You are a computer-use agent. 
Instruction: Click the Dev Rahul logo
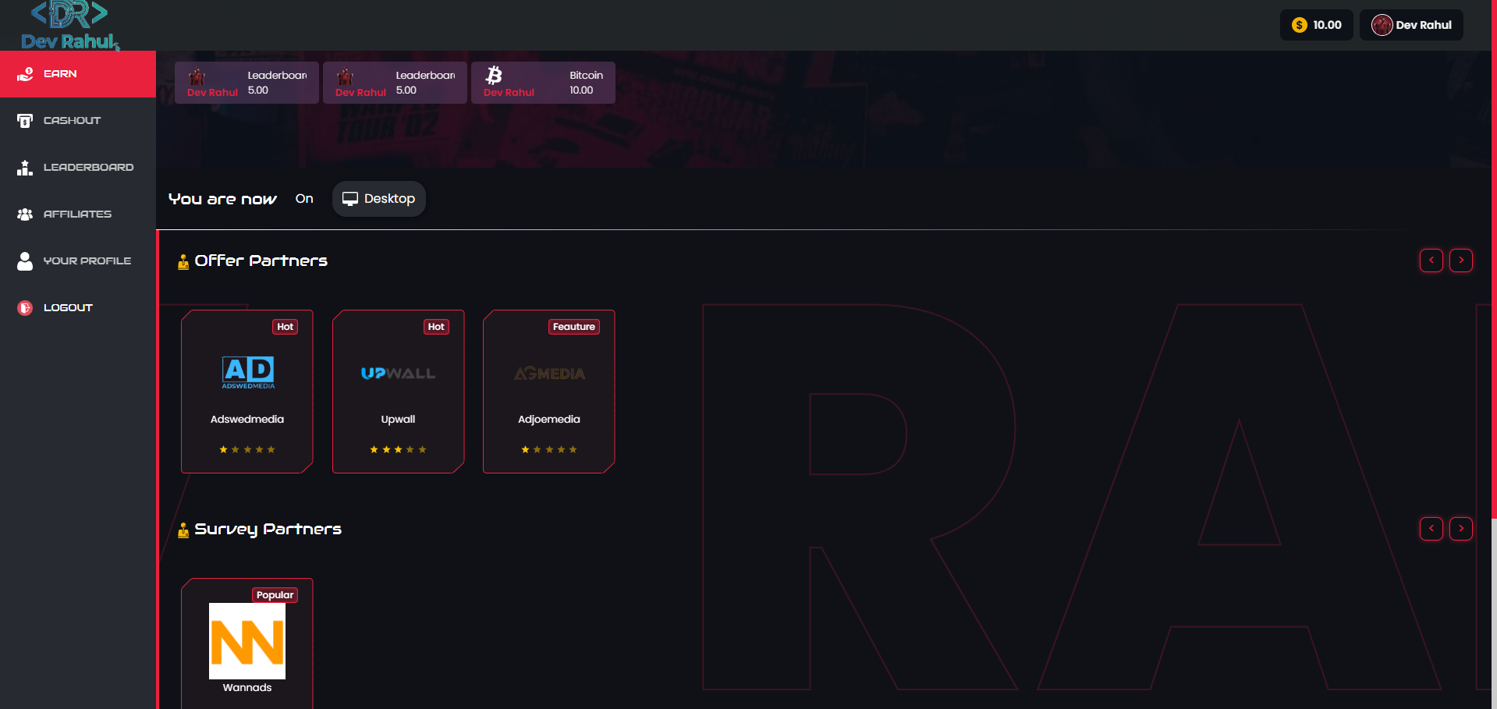tap(70, 26)
